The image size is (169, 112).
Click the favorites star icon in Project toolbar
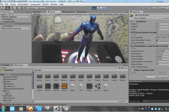(x=126, y=67)
